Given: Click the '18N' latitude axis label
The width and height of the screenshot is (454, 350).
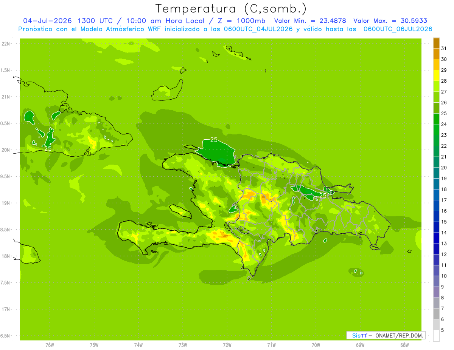Looking at the screenshot, I should [x=6, y=256].
